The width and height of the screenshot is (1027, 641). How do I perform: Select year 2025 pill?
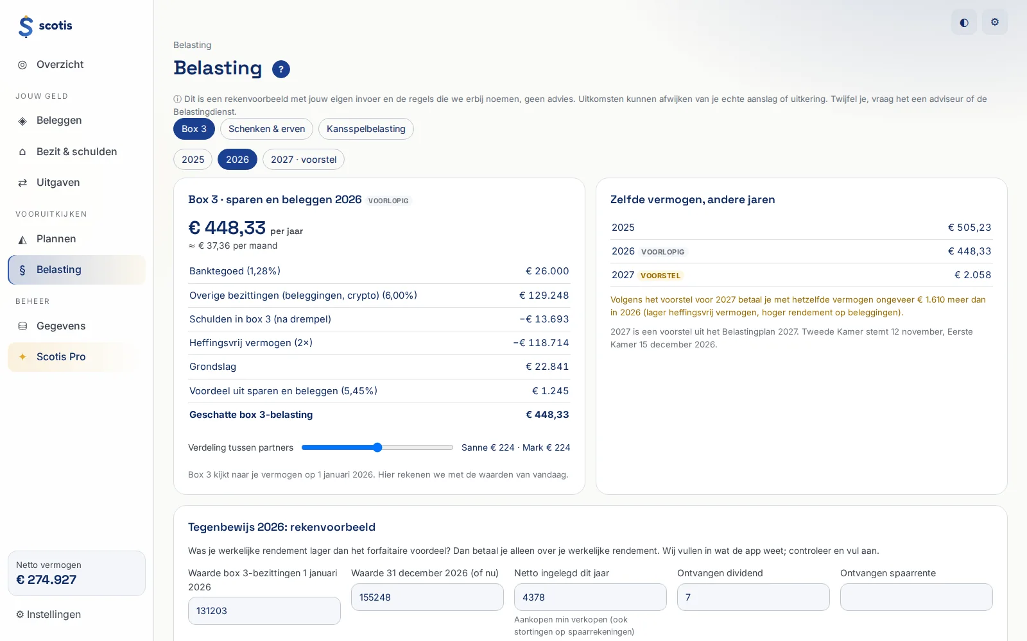click(193, 160)
